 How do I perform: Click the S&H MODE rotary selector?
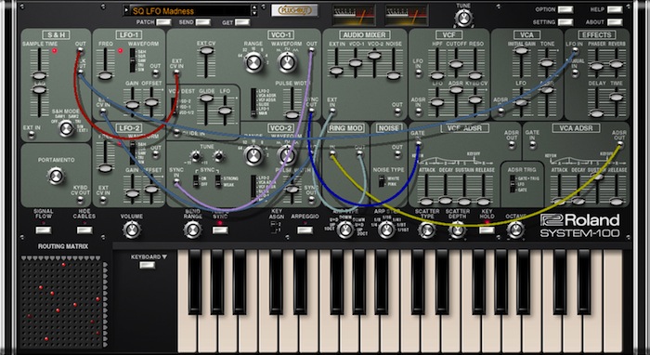(x=66, y=128)
